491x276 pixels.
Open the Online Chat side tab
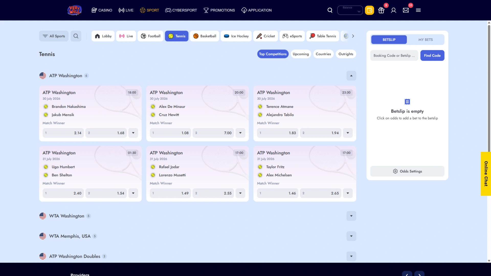click(x=486, y=174)
